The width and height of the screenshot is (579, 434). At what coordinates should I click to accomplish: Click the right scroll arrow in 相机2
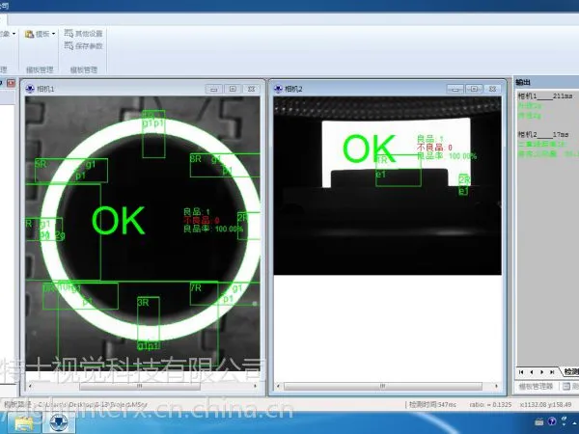click(496, 386)
